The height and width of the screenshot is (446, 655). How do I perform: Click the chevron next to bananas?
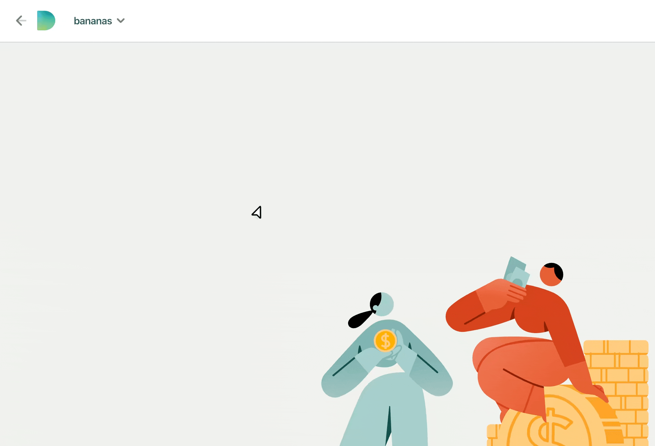coord(121,21)
